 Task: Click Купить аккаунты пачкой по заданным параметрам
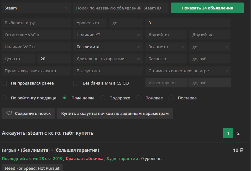pos(115,113)
